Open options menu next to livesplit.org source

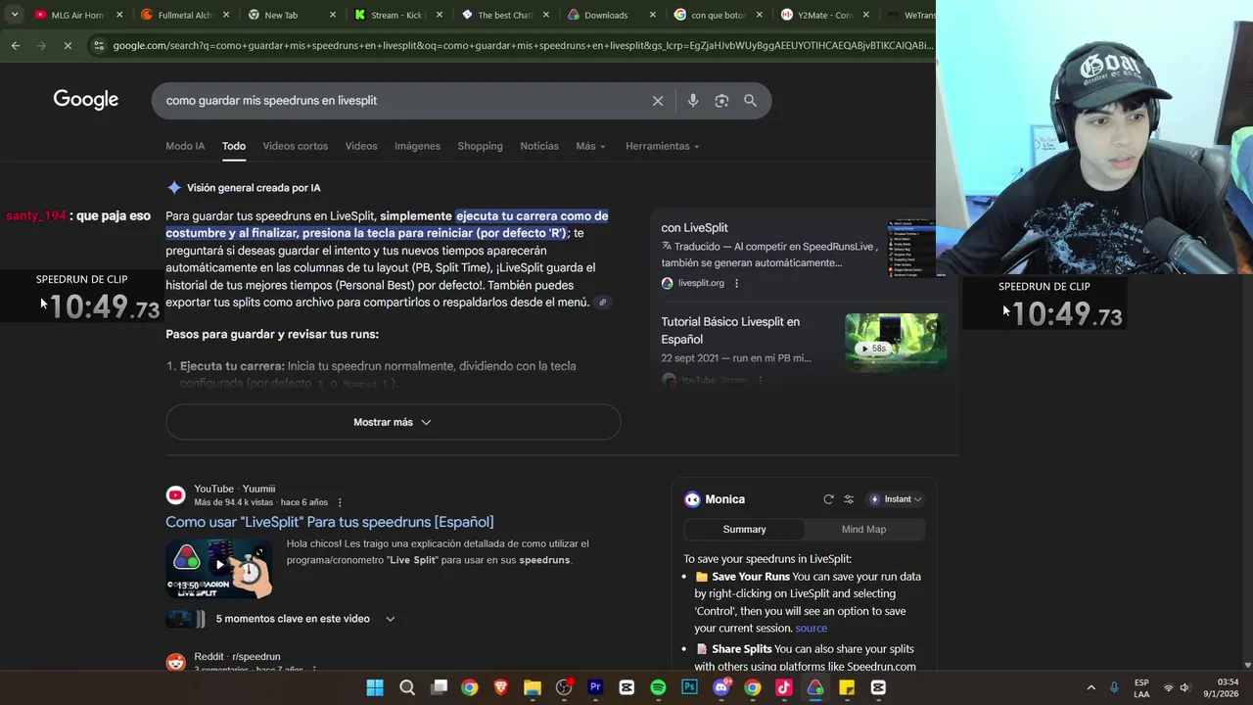pos(736,283)
